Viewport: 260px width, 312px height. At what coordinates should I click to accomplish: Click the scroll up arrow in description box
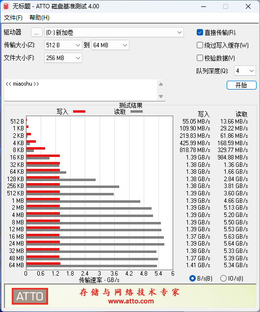pos(161,84)
